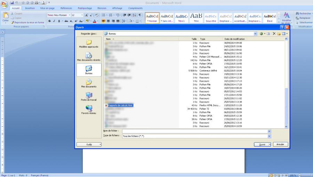The image size is (313, 177).
Task: Switch to Publipostage ribbon tab
Action: click(x=85, y=8)
